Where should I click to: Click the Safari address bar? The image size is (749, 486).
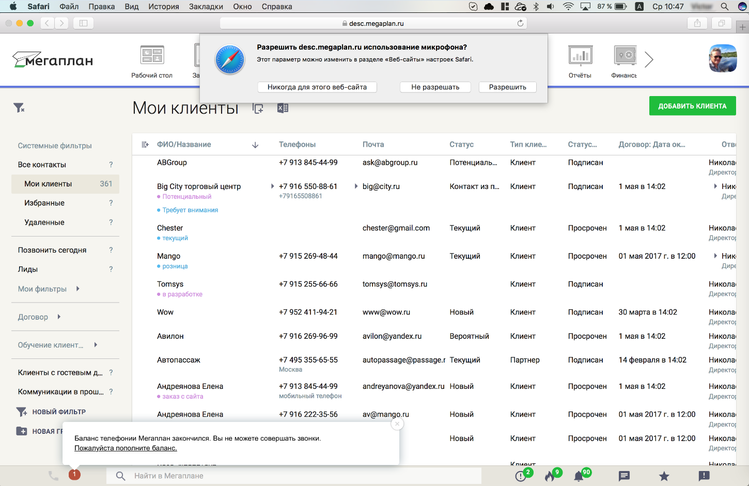tap(373, 23)
